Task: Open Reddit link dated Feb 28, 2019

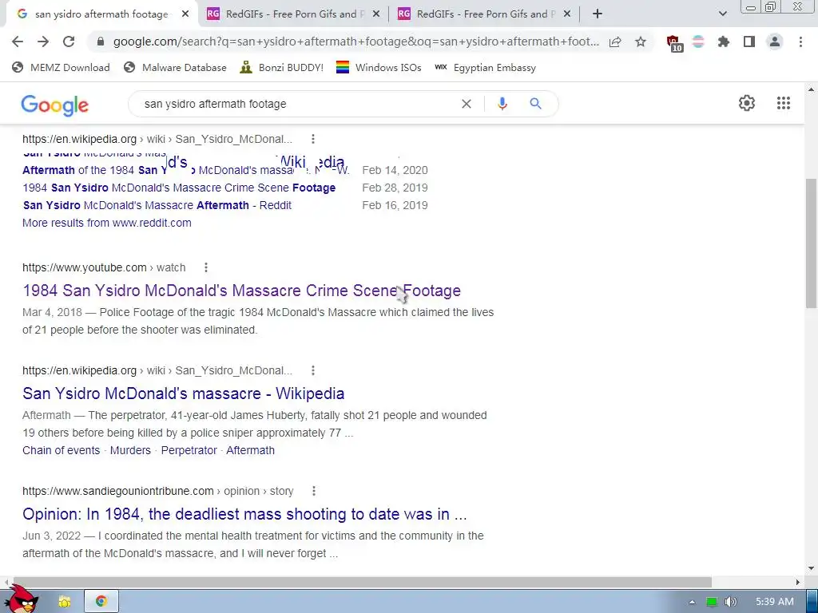Action: pyautogui.click(x=179, y=188)
